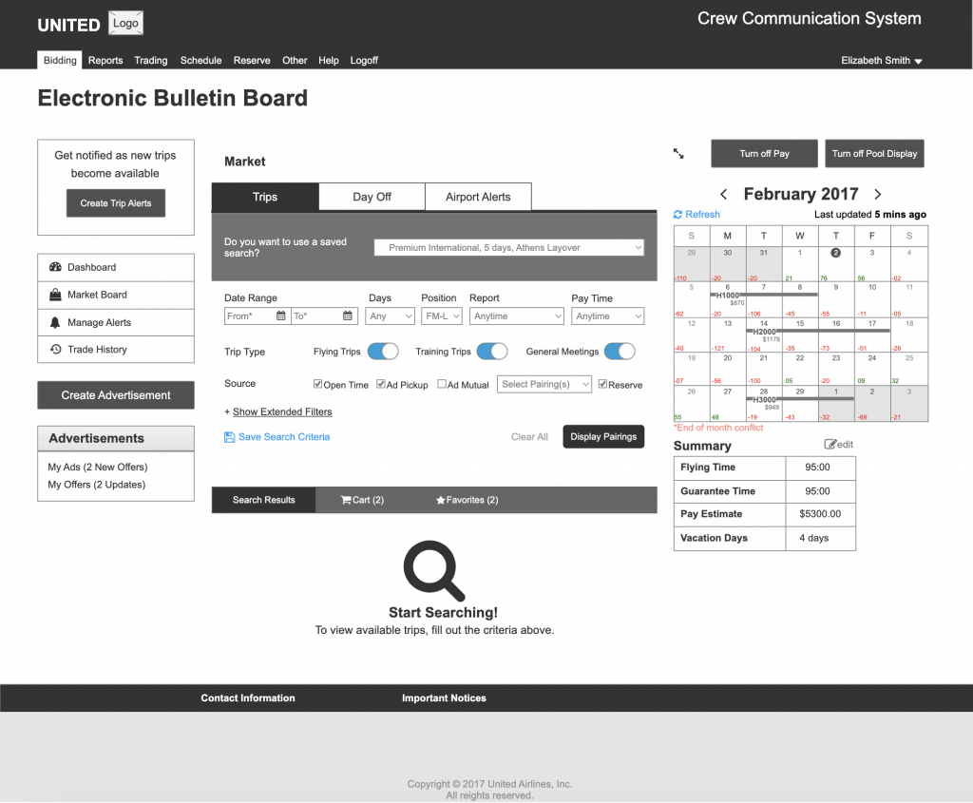The image size is (973, 803).
Task: Go to previous month using left chevron
Action: [x=724, y=194]
